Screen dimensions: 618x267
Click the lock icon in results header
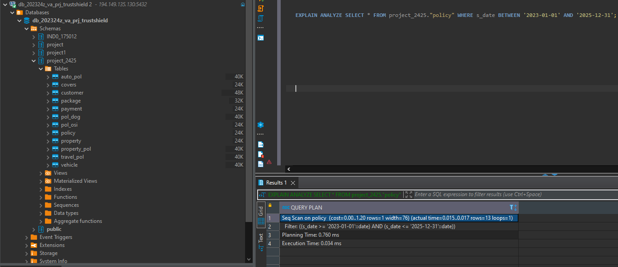coord(270,205)
